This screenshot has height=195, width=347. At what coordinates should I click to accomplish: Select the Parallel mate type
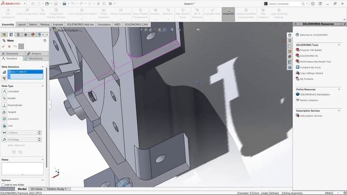pyautogui.click(x=4, y=98)
